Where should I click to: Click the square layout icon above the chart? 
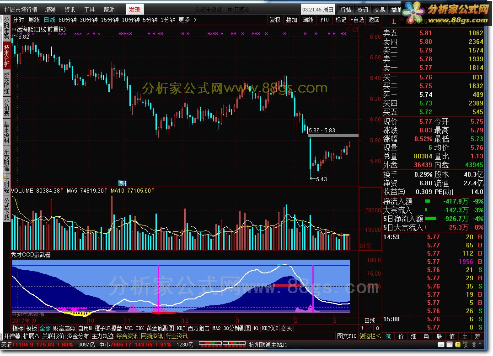(x=355, y=29)
